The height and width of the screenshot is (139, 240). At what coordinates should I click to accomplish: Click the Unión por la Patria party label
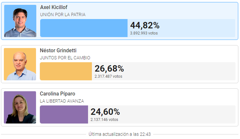tap(63, 15)
